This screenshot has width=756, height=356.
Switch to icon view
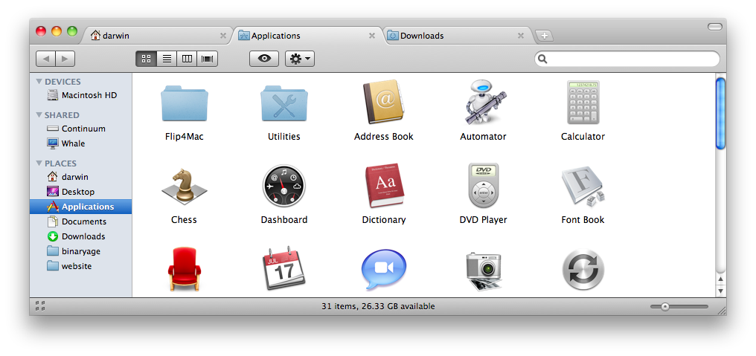(147, 59)
